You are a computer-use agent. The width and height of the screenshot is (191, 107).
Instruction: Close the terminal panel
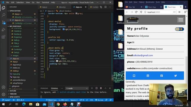110,88
